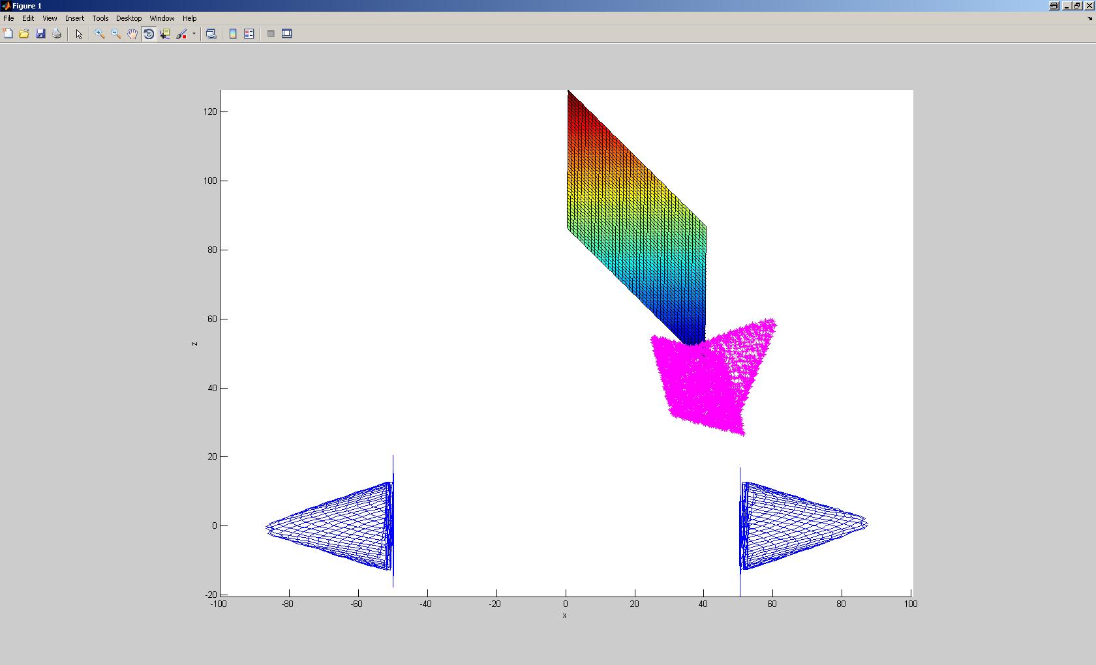Toggle the Rotate 3D tool off
The height and width of the screenshot is (665, 1096).
[149, 34]
